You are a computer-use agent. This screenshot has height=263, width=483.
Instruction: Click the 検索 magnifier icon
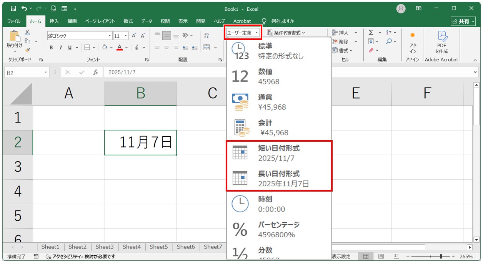pyautogui.click(x=389, y=41)
